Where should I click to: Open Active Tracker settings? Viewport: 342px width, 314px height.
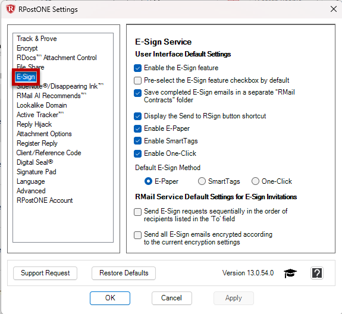[40, 115]
